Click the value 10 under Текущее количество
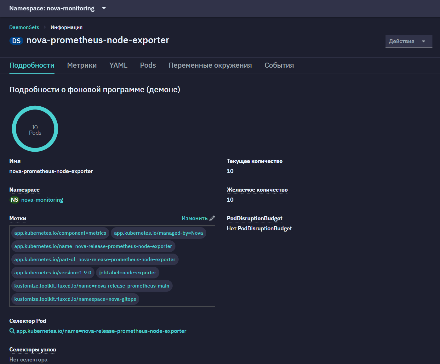 click(230, 171)
